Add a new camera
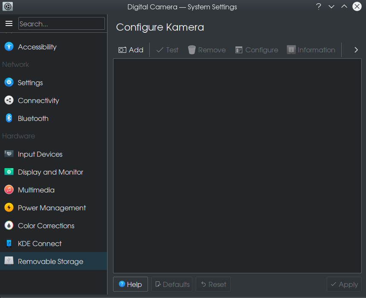The height and width of the screenshot is (298, 366). pos(131,50)
